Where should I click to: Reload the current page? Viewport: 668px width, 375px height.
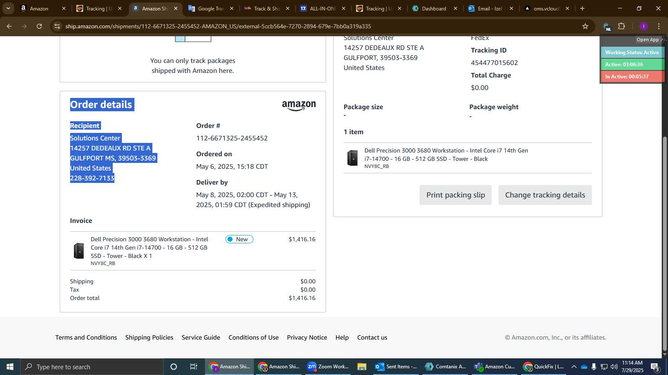pyautogui.click(x=39, y=26)
